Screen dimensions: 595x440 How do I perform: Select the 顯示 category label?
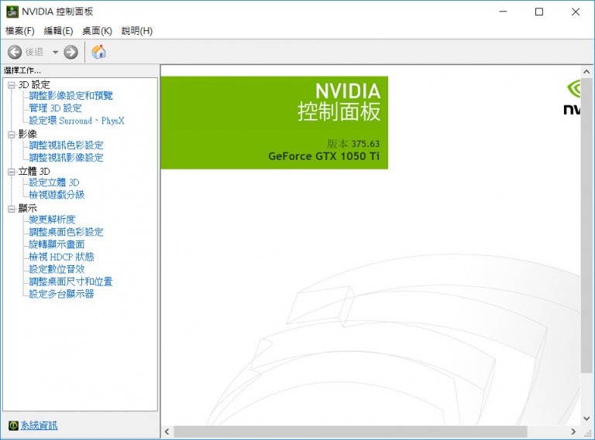pos(28,209)
